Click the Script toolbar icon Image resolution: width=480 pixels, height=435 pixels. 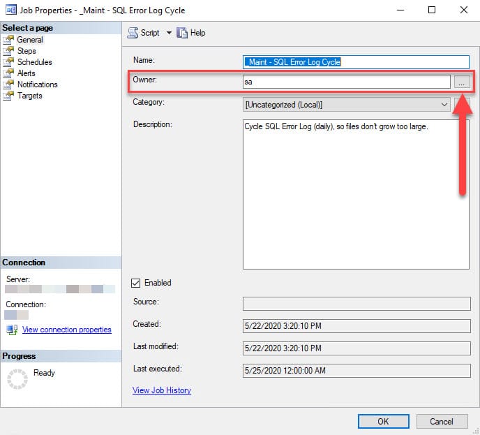[x=133, y=33]
